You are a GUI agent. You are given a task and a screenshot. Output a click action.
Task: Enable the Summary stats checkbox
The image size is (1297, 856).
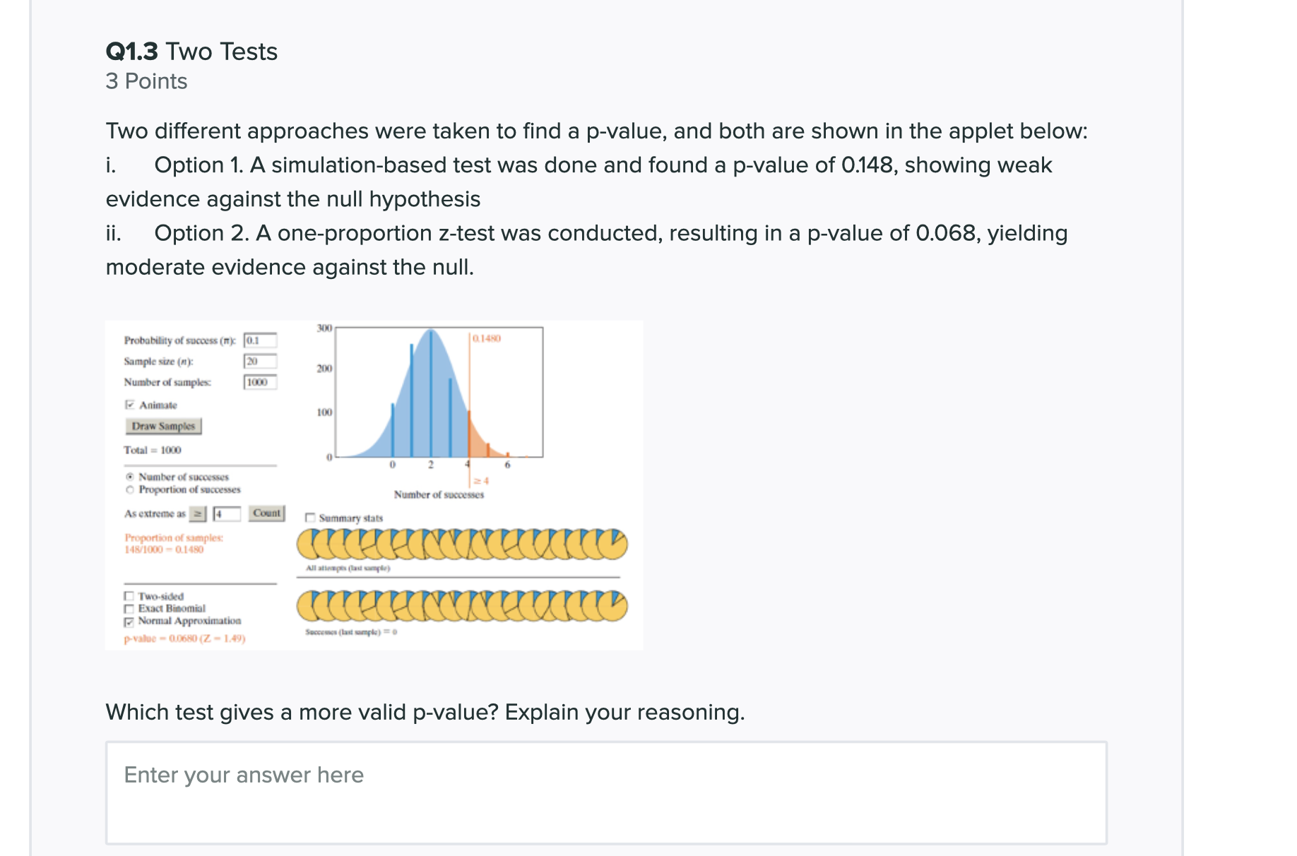tap(309, 518)
